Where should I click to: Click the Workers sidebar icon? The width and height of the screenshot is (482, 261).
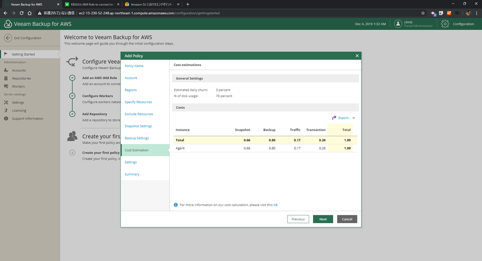tap(6, 86)
